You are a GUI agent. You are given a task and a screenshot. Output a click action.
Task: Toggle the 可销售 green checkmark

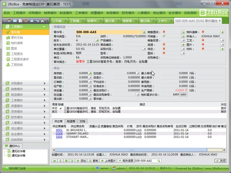(164, 36)
